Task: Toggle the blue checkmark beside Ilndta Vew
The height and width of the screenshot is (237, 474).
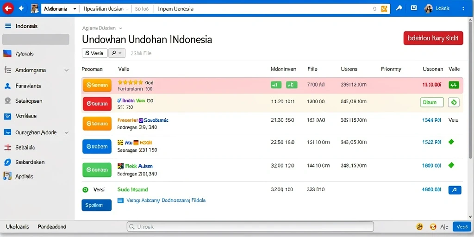Action: point(119,100)
